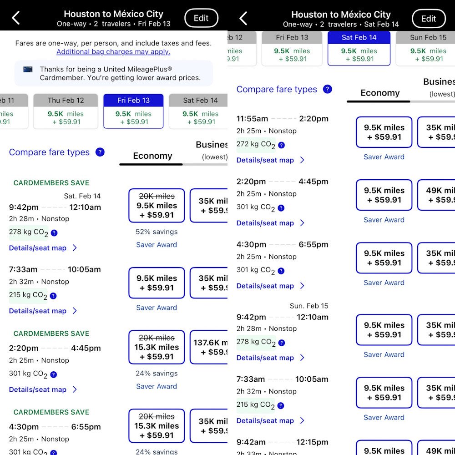Tap the back arrow on the Sat Feb 14 screen

[x=243, y=18]
